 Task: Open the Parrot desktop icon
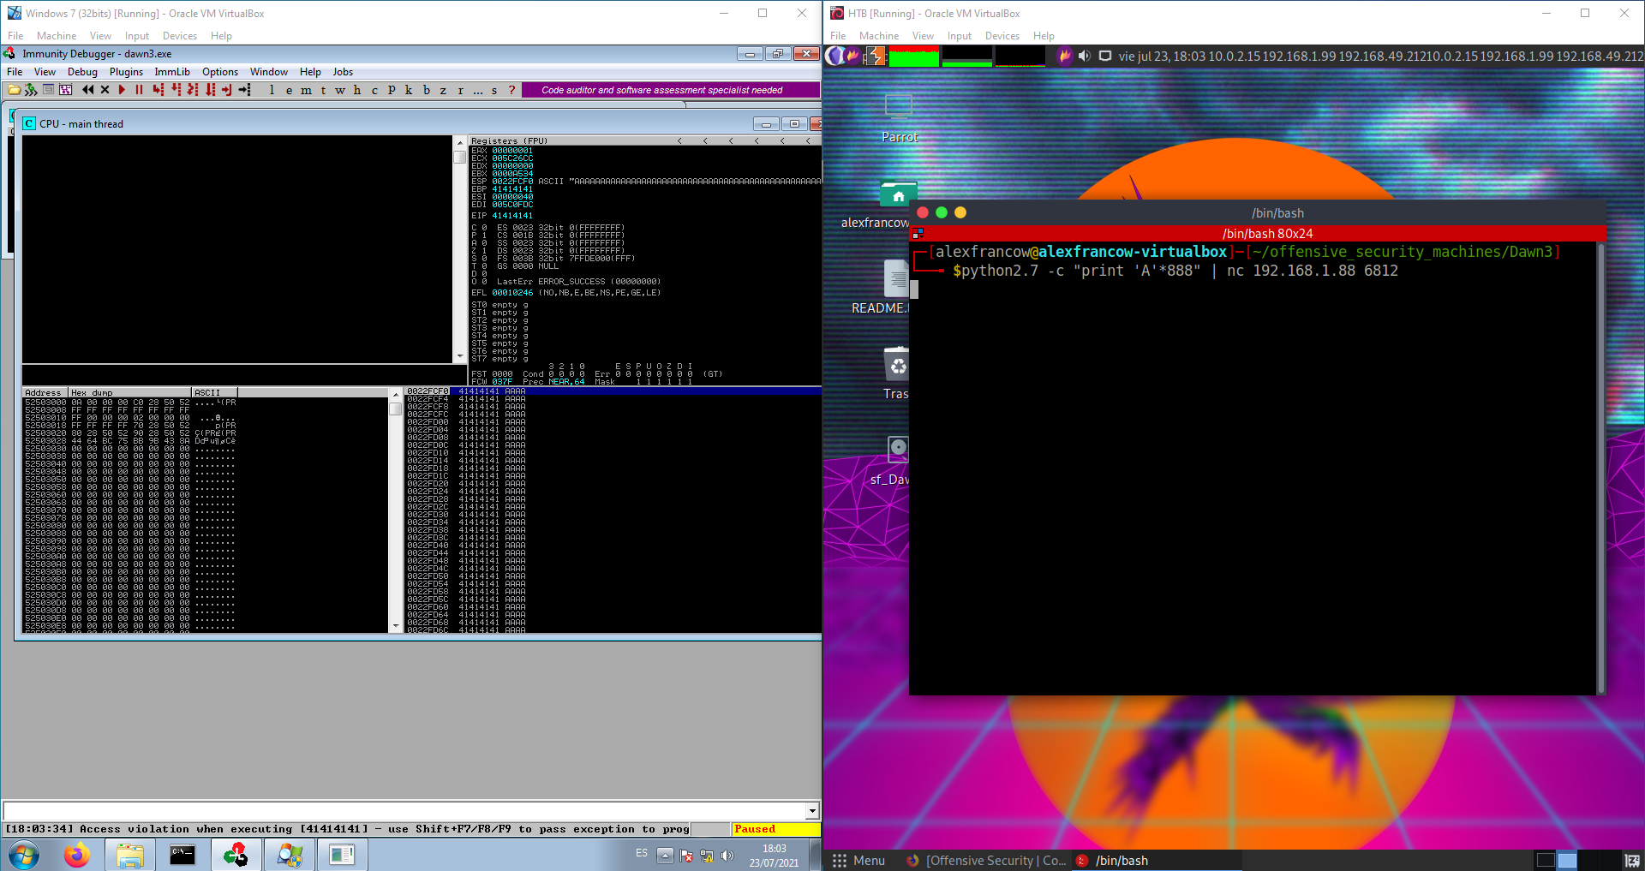tap(899, 117)
